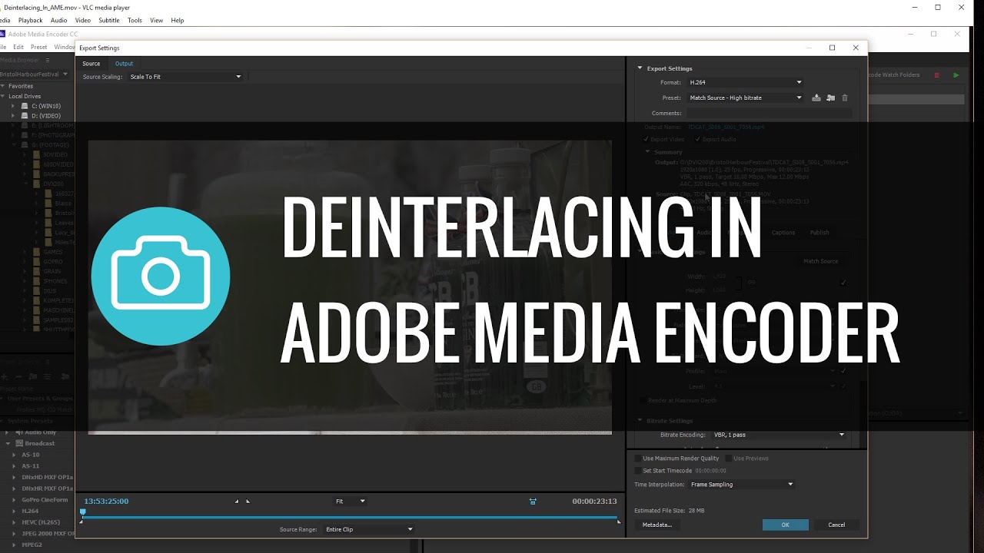The height and width of the screenshot is (553, 984).
Task: Open VLC Tools menu
Action: [x=135, y=21]
